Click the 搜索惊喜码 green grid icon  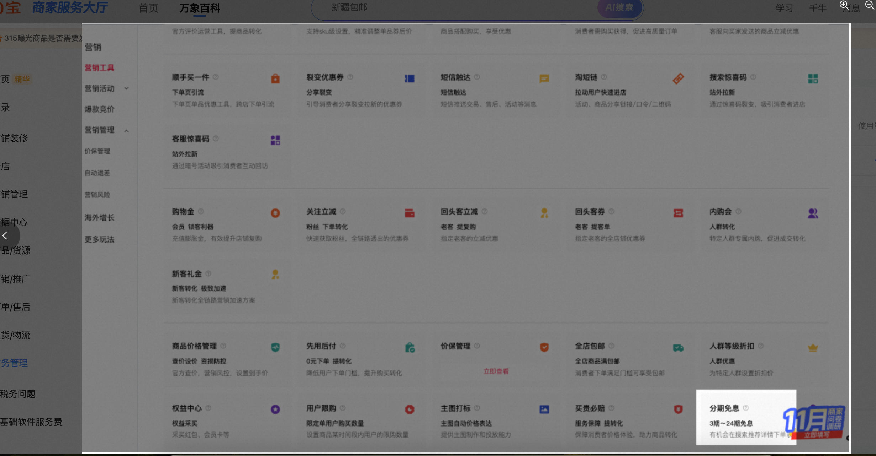(x=813, y=78)
